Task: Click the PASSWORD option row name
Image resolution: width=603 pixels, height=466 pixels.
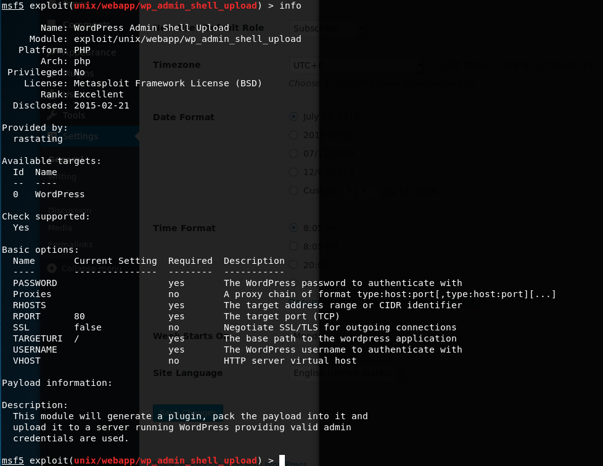Action: pos(35,283)
